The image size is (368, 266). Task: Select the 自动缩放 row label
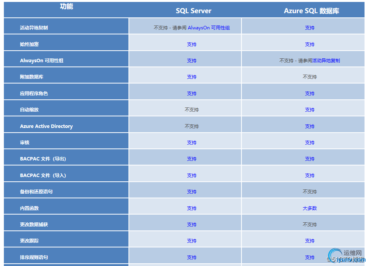pos(29,109)
